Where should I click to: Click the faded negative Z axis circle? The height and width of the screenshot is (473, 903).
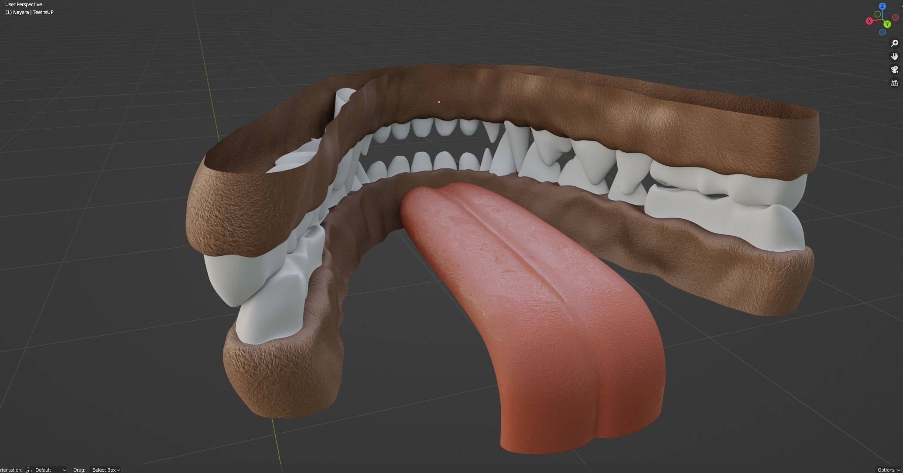coord(882,32)
